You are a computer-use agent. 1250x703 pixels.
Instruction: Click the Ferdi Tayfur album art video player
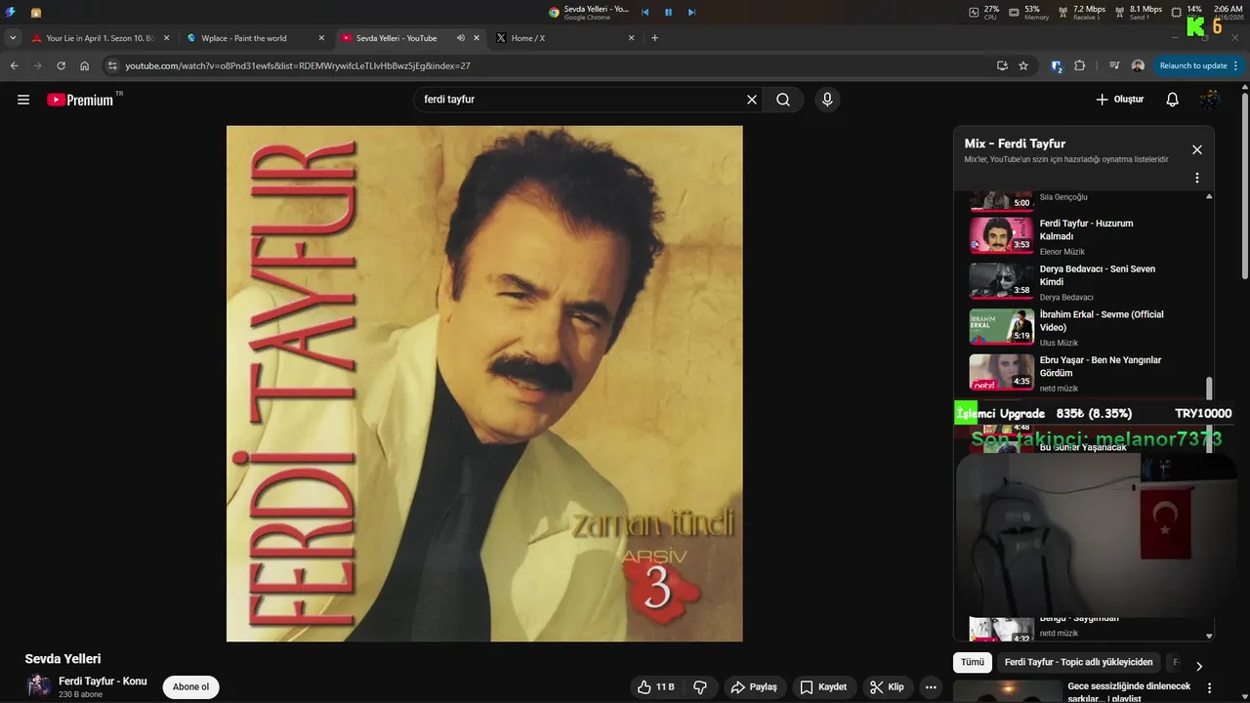click(484, 384)
